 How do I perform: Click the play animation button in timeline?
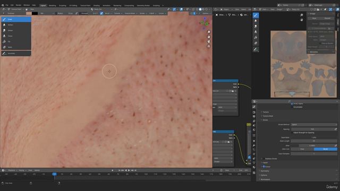[129, 170]
